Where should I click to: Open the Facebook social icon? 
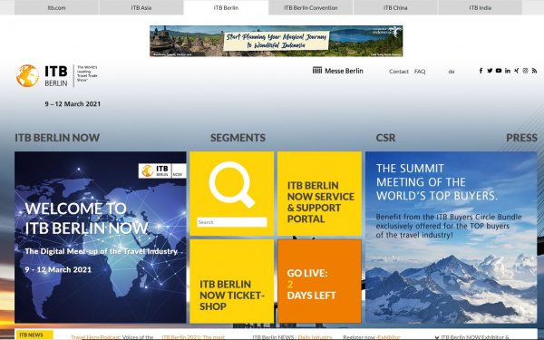pos(481,71)
